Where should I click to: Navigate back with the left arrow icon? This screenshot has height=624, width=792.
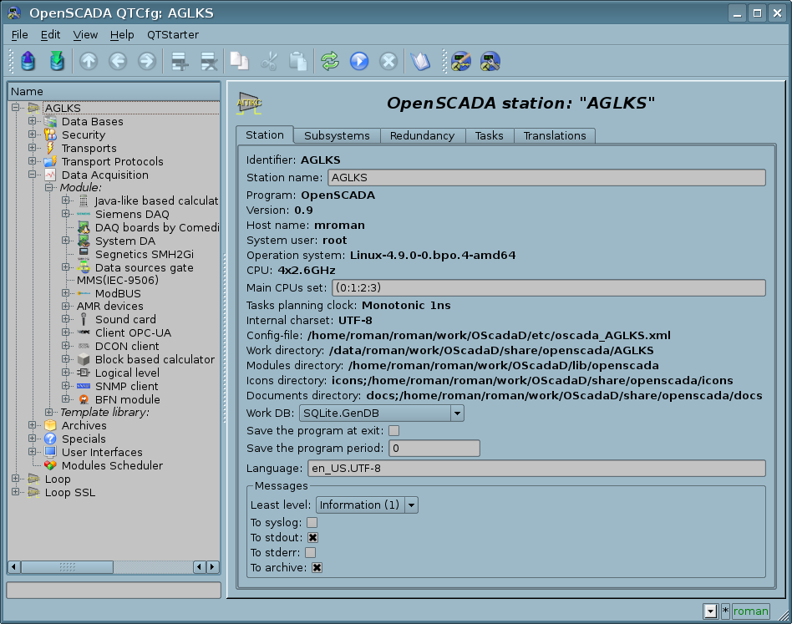pyautogui.click(x=118, y=62)
